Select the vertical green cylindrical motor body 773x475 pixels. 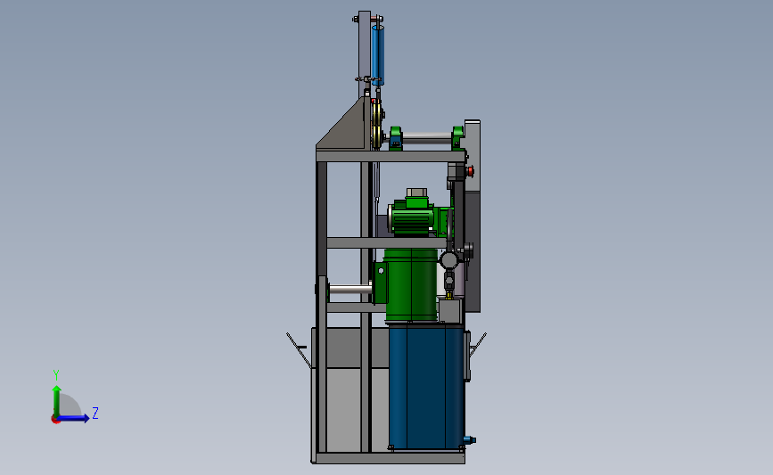411,286
